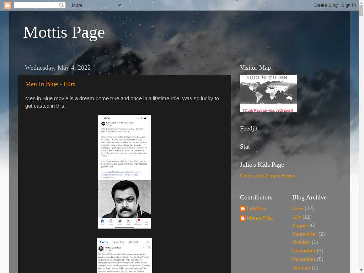Open Manoj Pillai contributor profile

[x=260, y=218]
